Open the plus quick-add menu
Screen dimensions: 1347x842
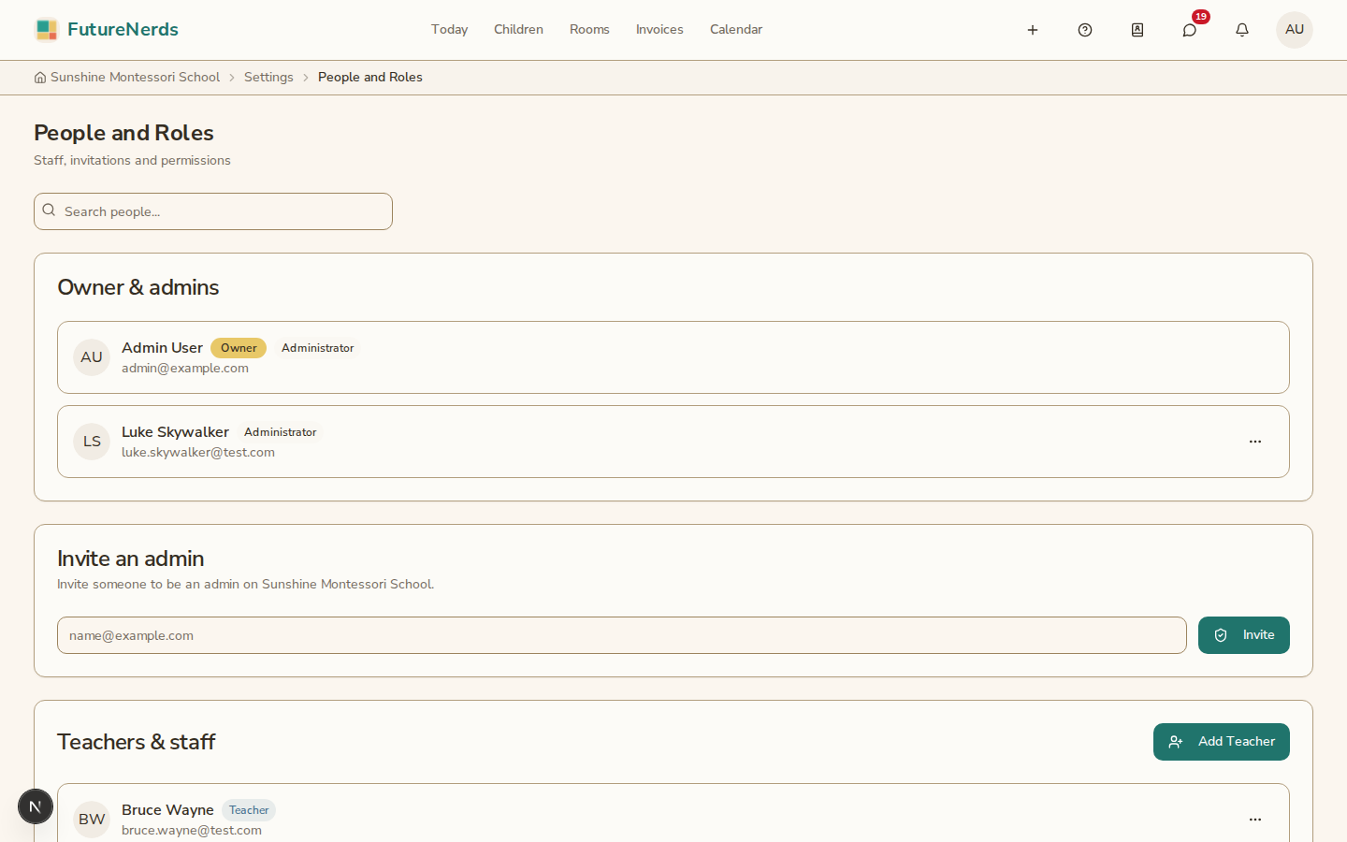[1033, 30]
